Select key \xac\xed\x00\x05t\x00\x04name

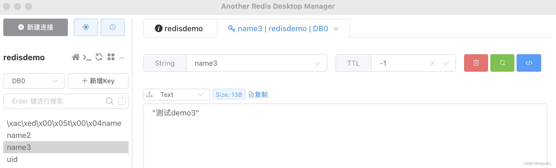[x=66, y=123]
